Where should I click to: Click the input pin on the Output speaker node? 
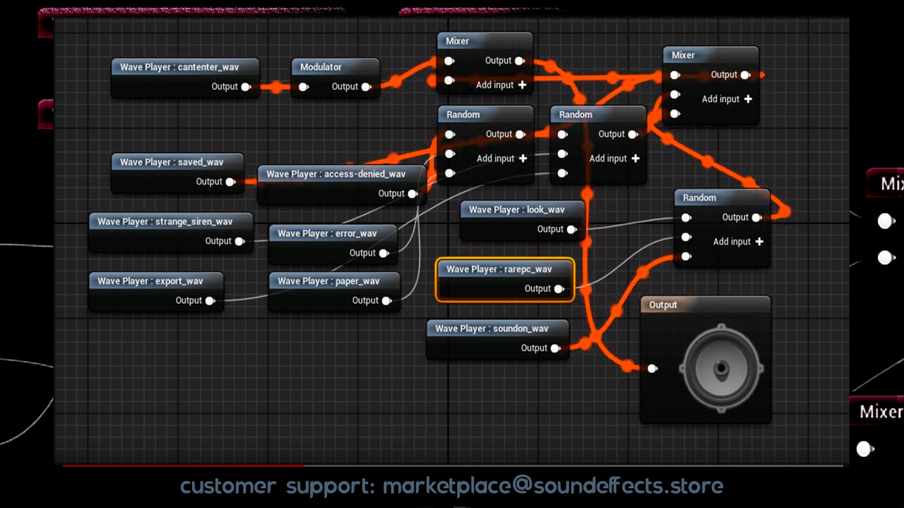click(x=653, y=369)
